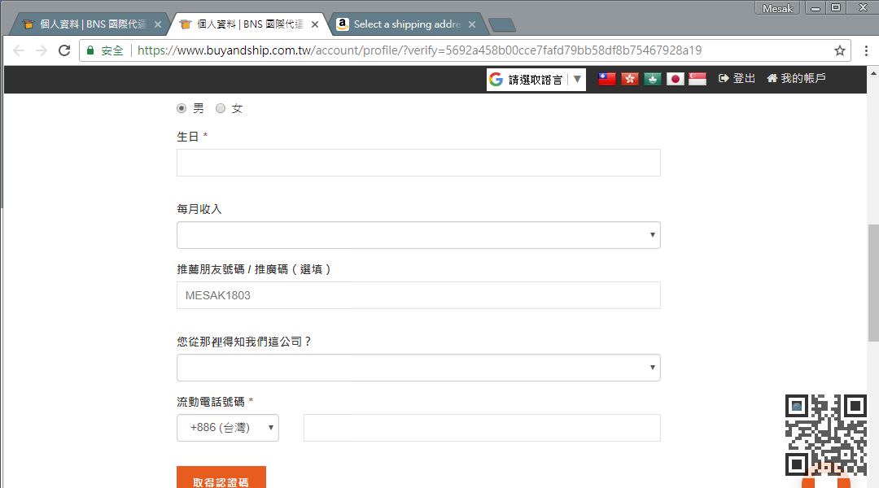Switch to the first 個人資料 BNS browser tab
Image resolution: width=879 pixels, height=488 pixels.
[90, 24]
